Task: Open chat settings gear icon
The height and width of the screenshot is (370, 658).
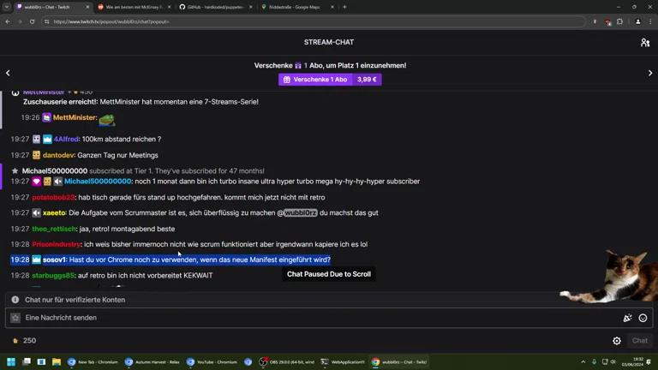Action: 617,341
